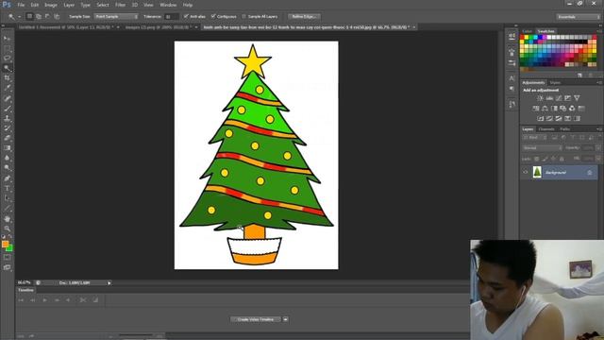Select the Crop tool
The width and height of the screenshot is (604, 340).
click(7, 78)
